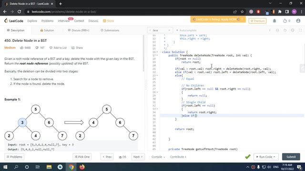Open the Chrome three-dot menu

(302, 11)
